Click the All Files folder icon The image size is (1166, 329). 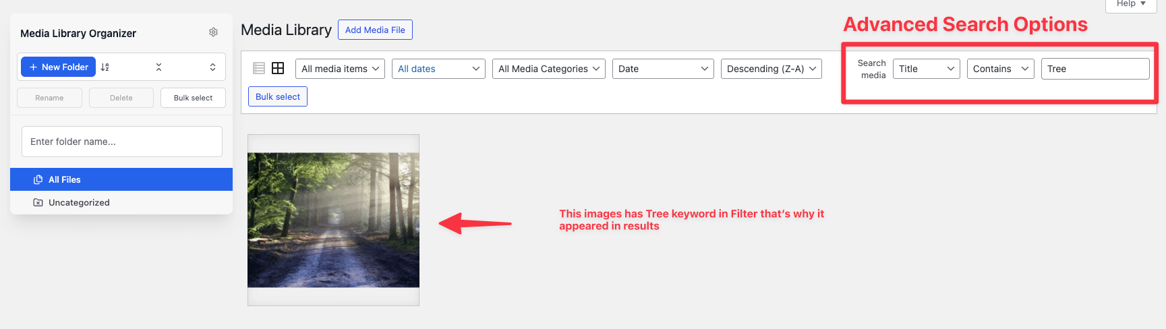(38, 179)
